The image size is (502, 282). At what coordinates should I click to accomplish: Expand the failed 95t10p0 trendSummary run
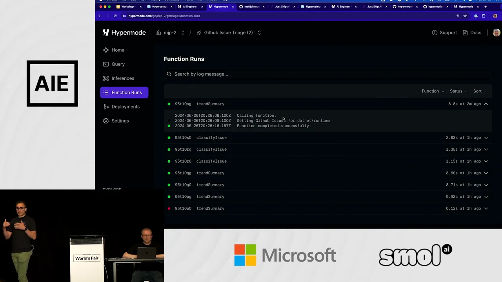(x=486, y=208)
